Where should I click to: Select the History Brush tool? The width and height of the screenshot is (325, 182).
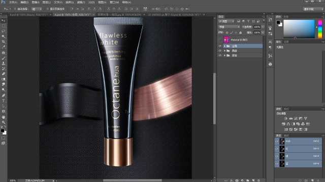(4, 69)
